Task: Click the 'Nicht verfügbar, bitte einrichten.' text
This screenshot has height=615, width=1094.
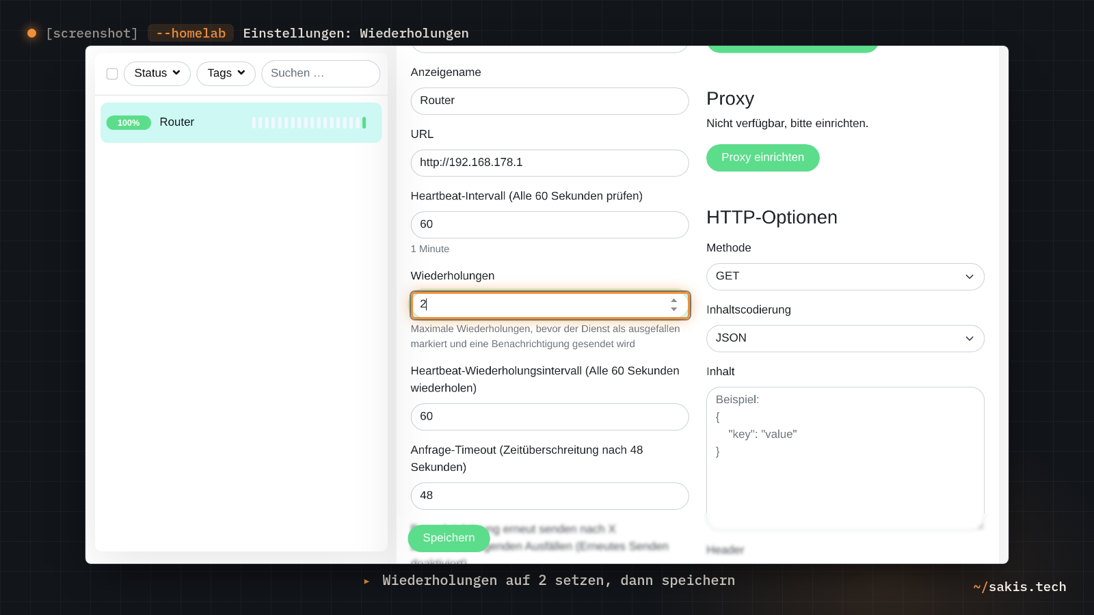Action: click(787, 124)
